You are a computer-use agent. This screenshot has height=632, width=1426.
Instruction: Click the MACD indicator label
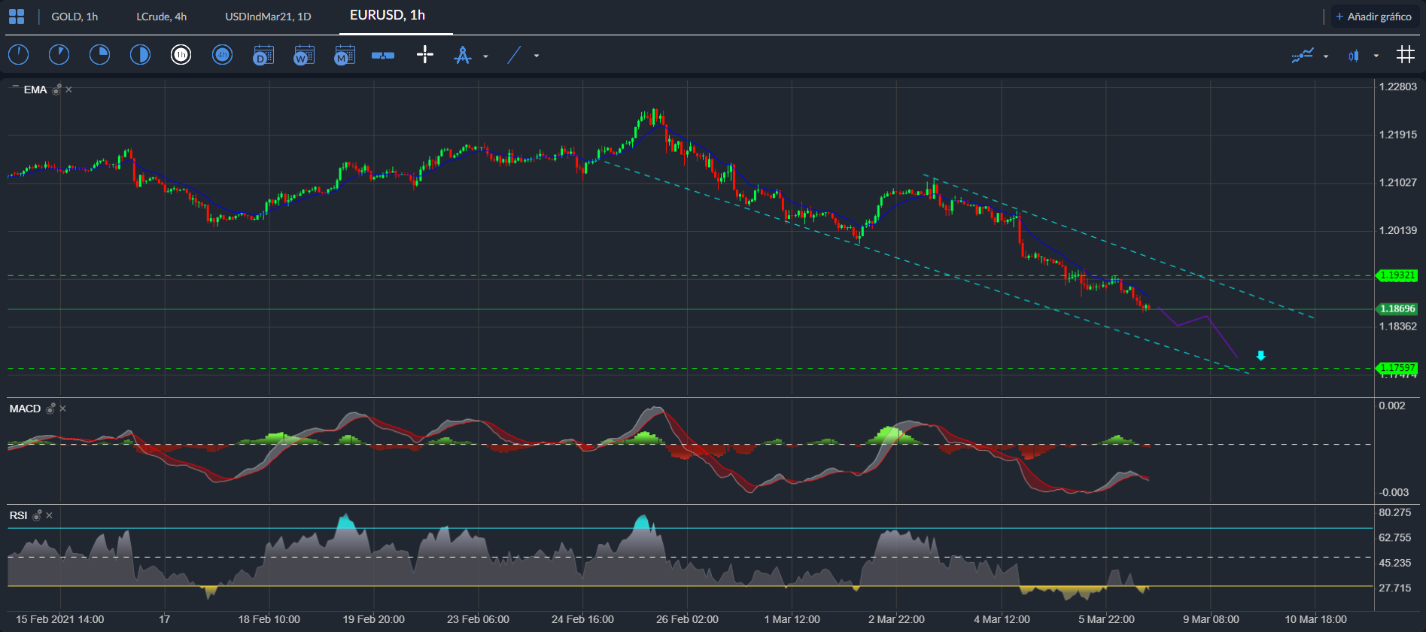pos(25,409)
